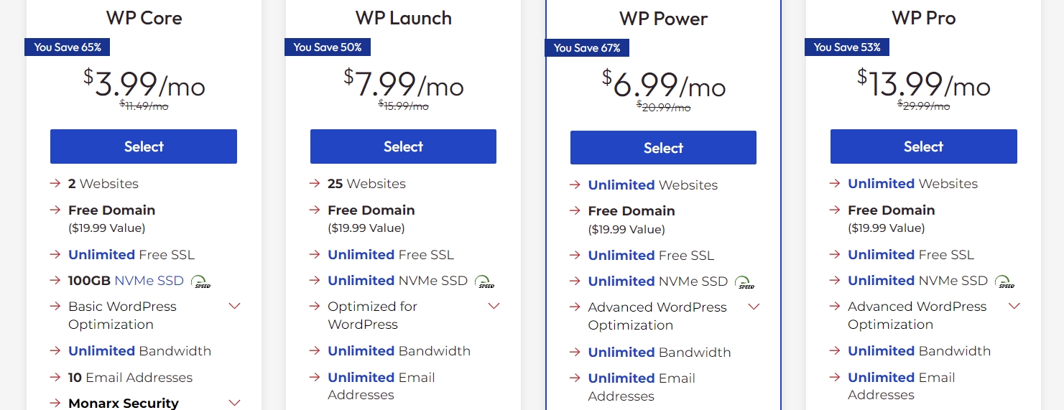Choose the WP Power plan Select button

pos(663,148)
